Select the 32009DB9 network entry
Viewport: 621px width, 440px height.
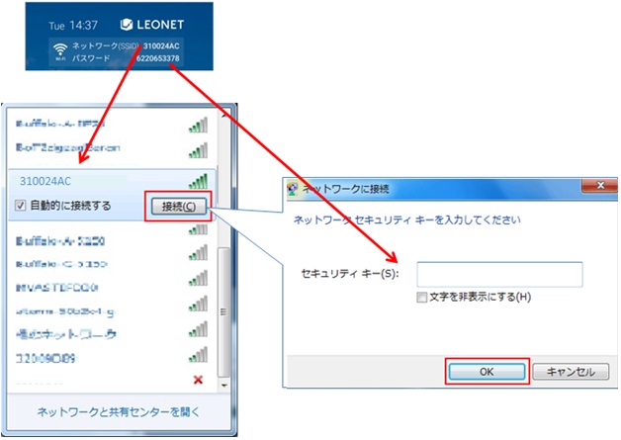[x=49, y=355]
